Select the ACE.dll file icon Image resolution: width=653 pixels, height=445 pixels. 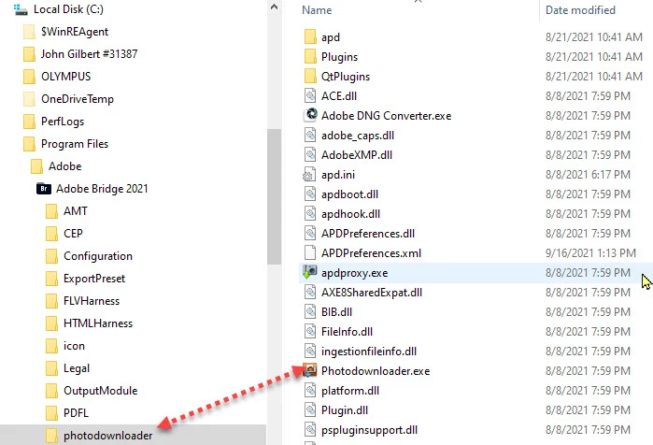pos(310,96)
